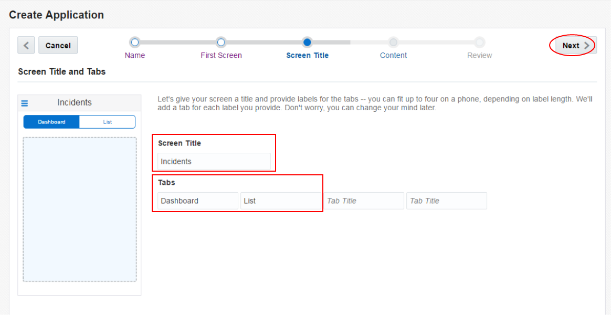The height and width of the screenshot is (315, 611).
Task: Go to the Name wizard step
Action: [x=135, y=55]
